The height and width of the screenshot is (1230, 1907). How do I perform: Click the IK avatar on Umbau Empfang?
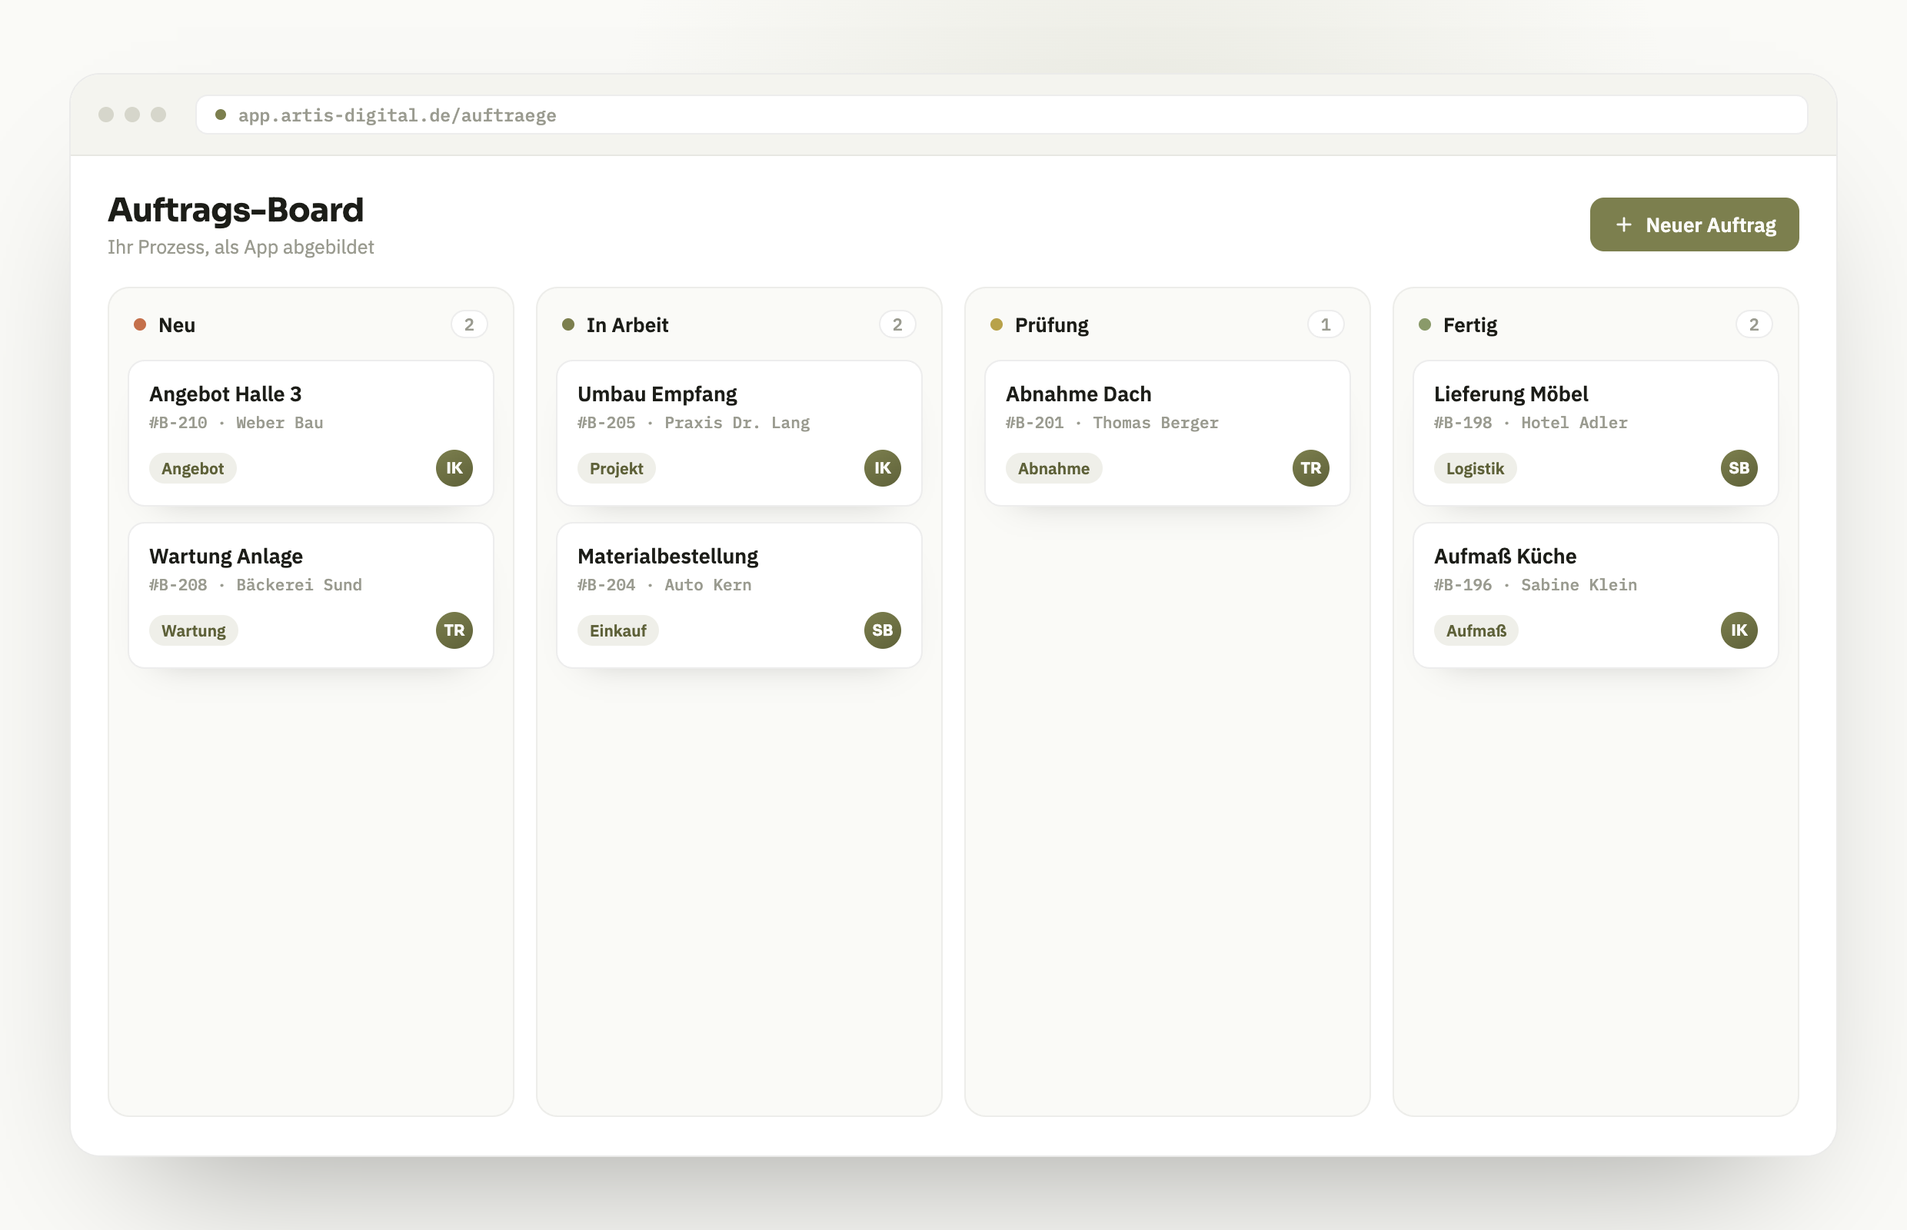click(x=882, y=468)
